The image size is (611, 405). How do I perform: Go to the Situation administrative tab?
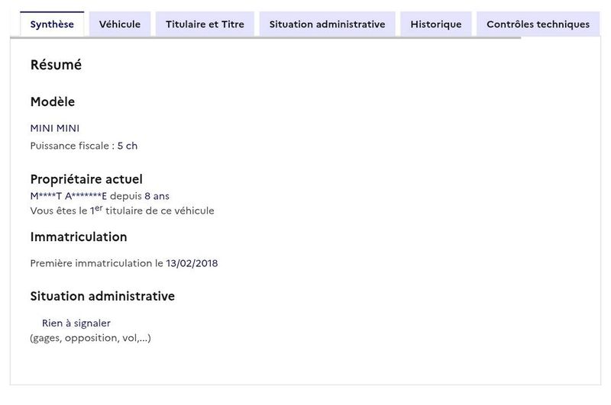coord(327,24)
